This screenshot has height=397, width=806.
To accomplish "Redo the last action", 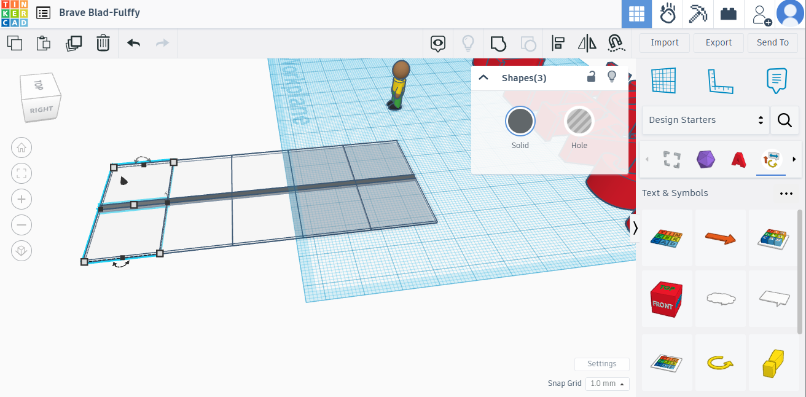I will pos(162,43).
